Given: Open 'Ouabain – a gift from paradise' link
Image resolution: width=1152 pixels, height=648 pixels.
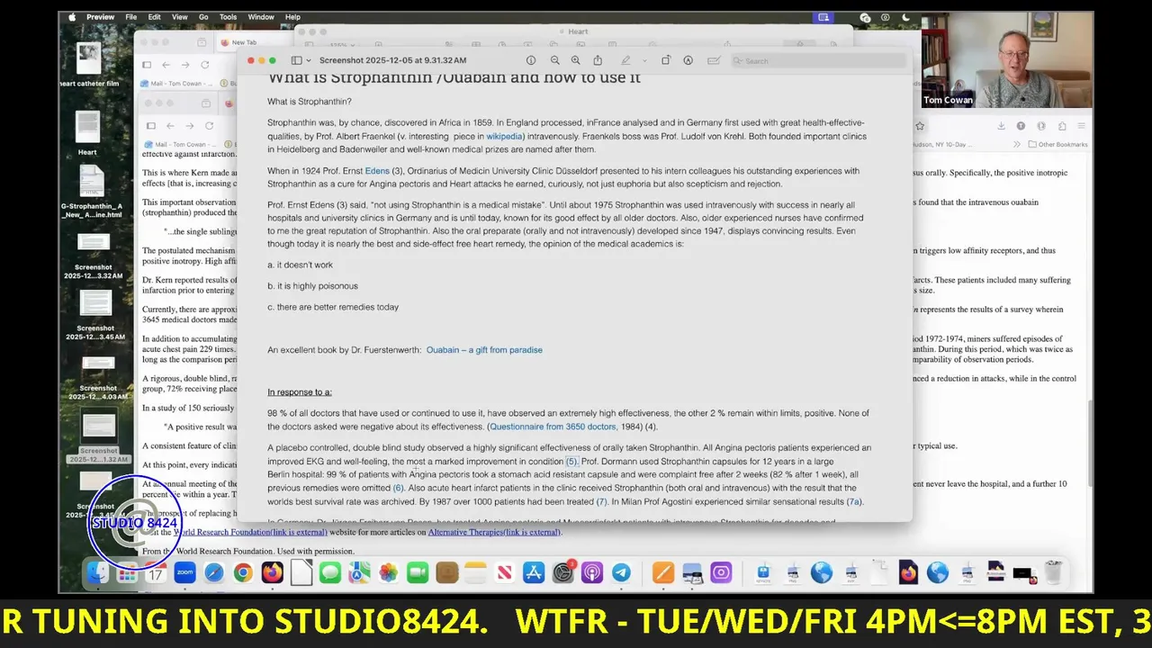Looking at the screenshot, I should point(484,350).
